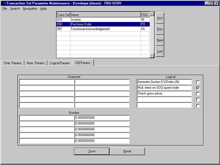Enable the Generate Quotes (Y)/Orders (N) checkbox
This screenshot has height=165, width=220.
(198, 82)
